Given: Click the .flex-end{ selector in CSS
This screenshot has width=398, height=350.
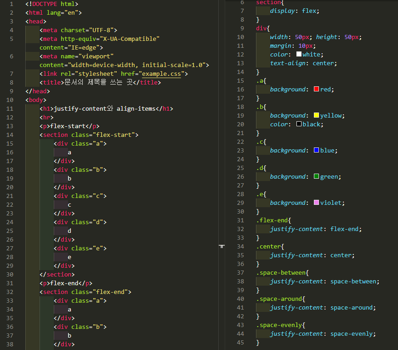Looking at the screenshot, I should pyautogui.click(x=273, y=220).
